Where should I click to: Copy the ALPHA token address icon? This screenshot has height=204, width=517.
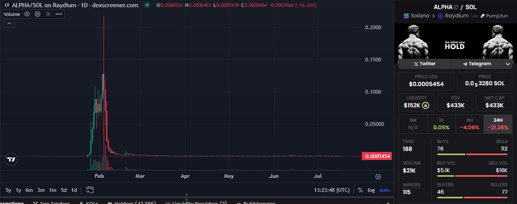click(x=456, y=7)
